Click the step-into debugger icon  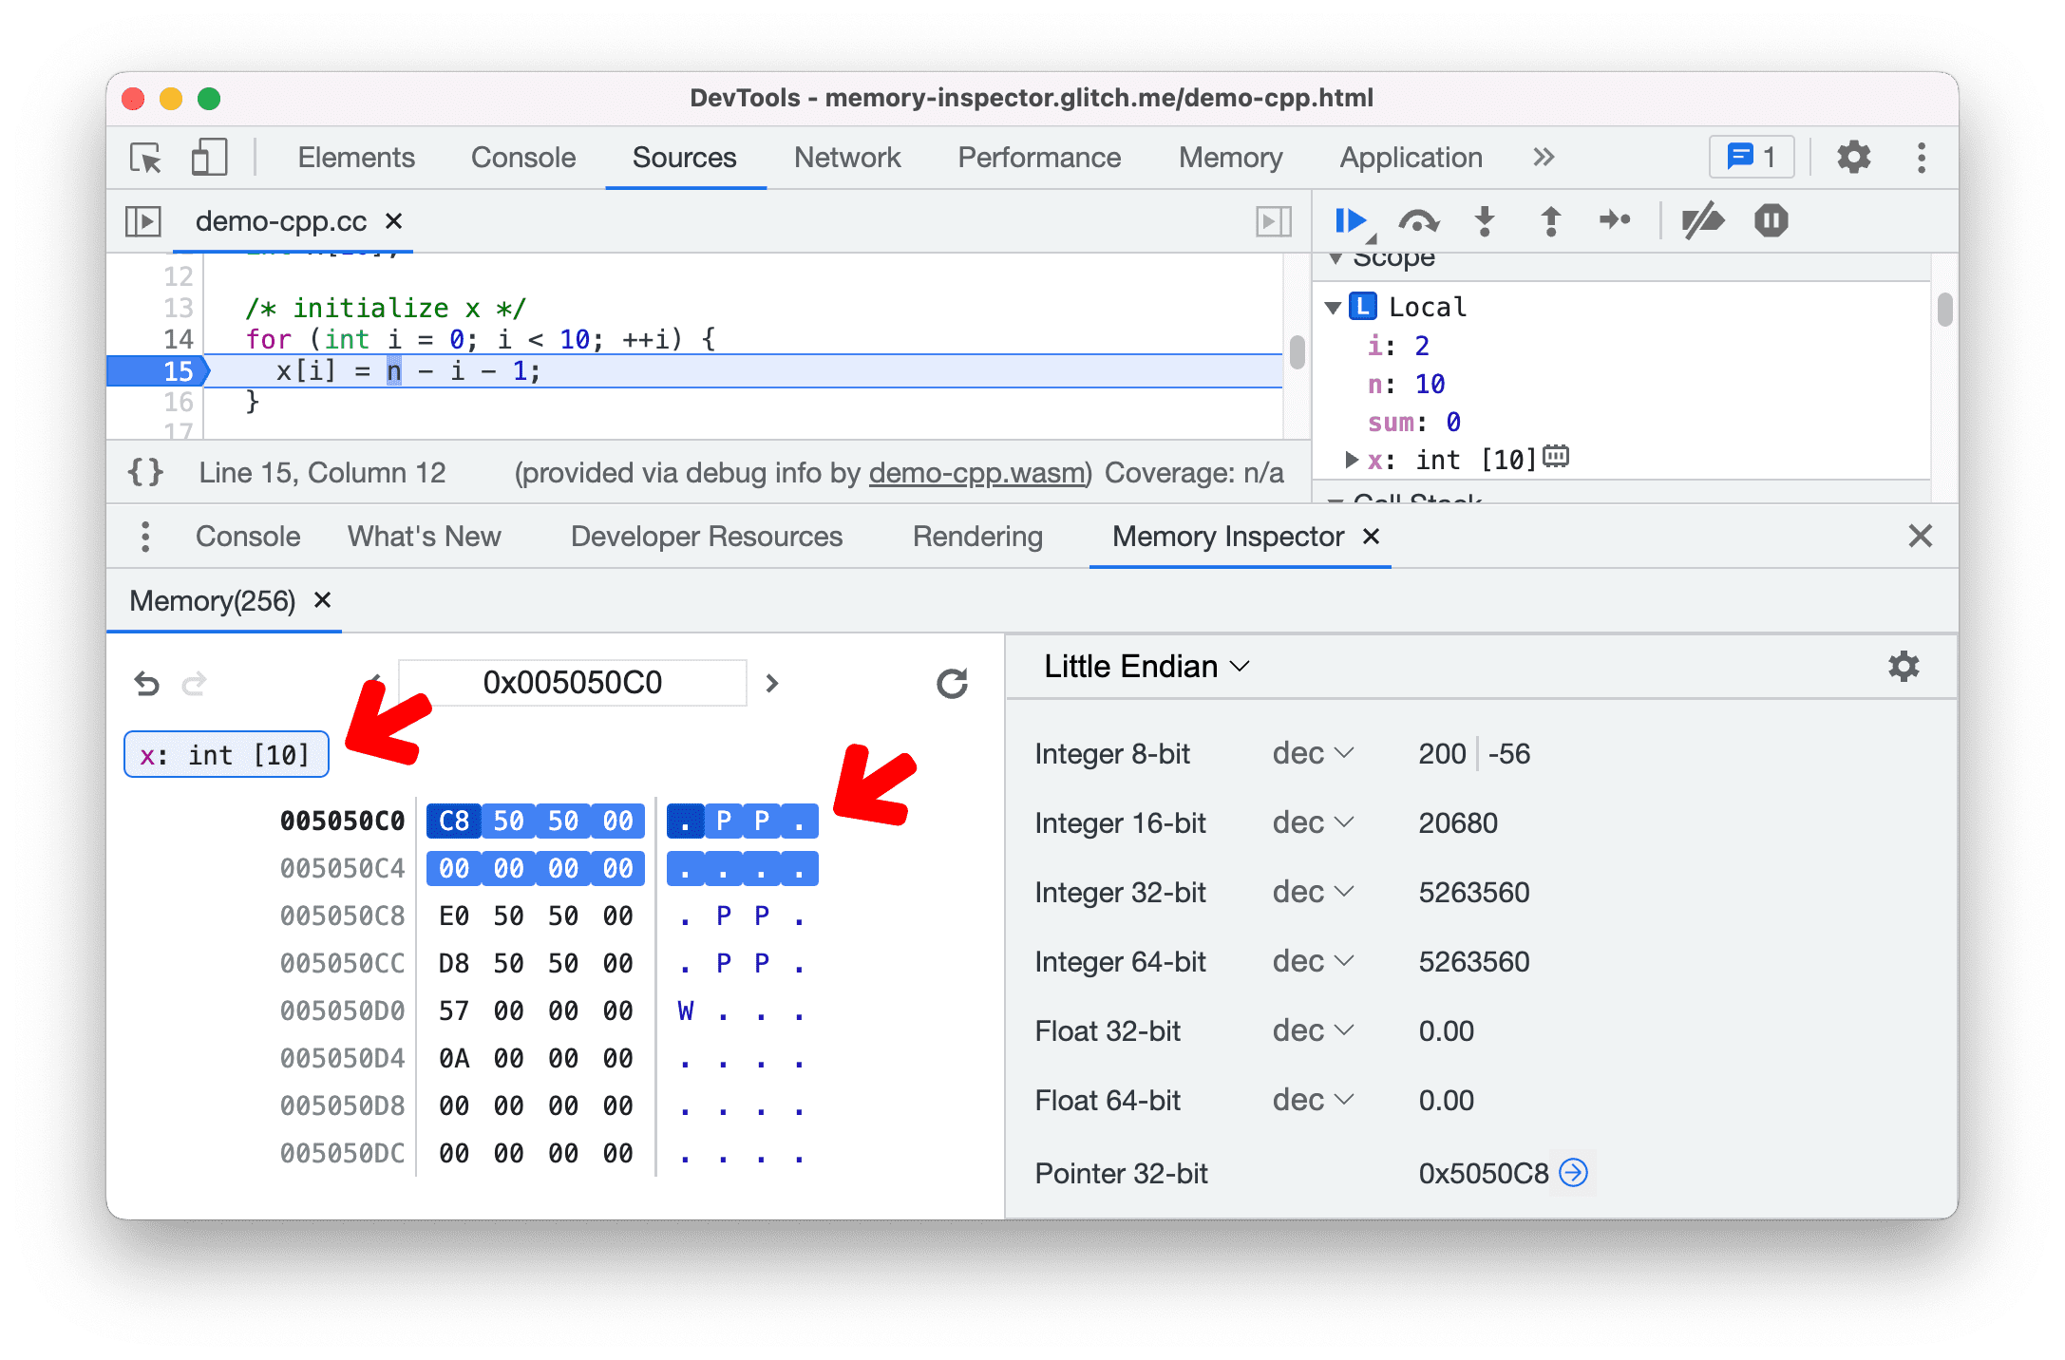[1484, 221]
